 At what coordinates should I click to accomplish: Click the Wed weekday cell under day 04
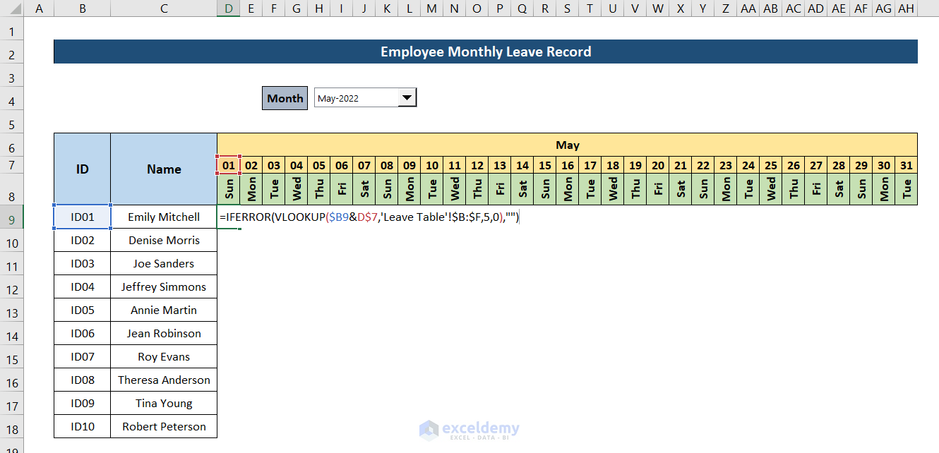point(297,189)
